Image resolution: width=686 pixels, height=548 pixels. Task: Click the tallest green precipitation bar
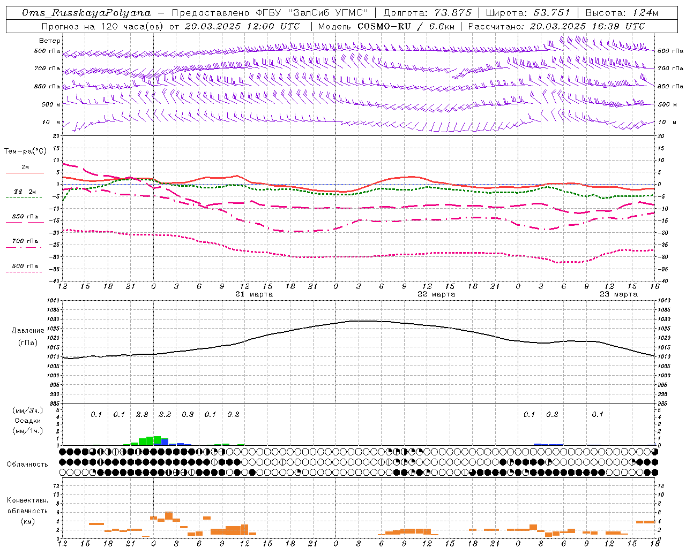[x=157, y=440]
